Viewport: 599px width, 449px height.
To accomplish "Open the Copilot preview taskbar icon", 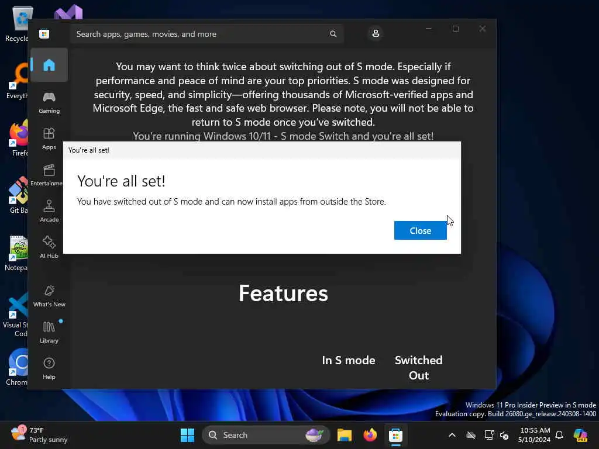I will pos(580,435).
